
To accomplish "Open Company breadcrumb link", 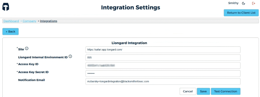I will pos(29,21).
